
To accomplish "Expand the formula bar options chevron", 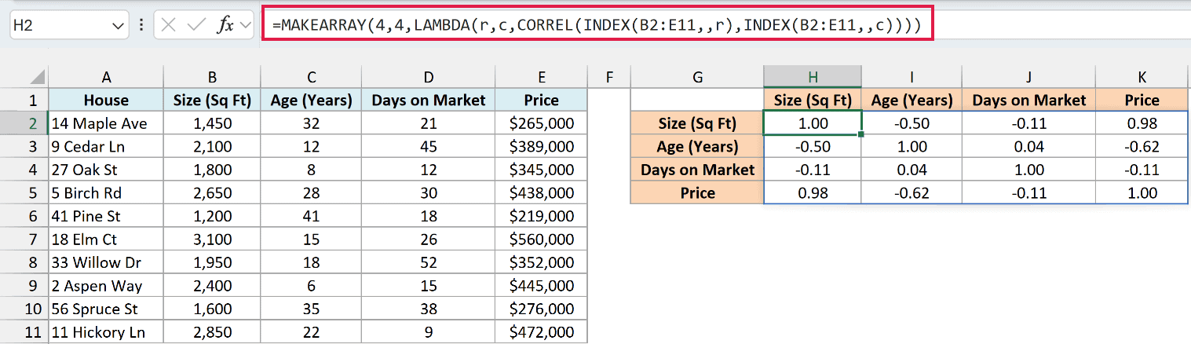I will (x=246, y=25).
